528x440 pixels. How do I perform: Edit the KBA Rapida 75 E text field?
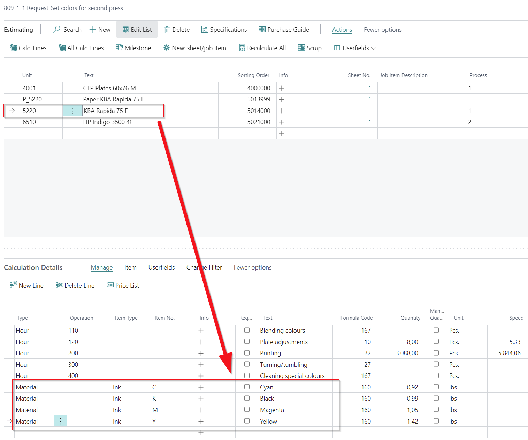150,111
